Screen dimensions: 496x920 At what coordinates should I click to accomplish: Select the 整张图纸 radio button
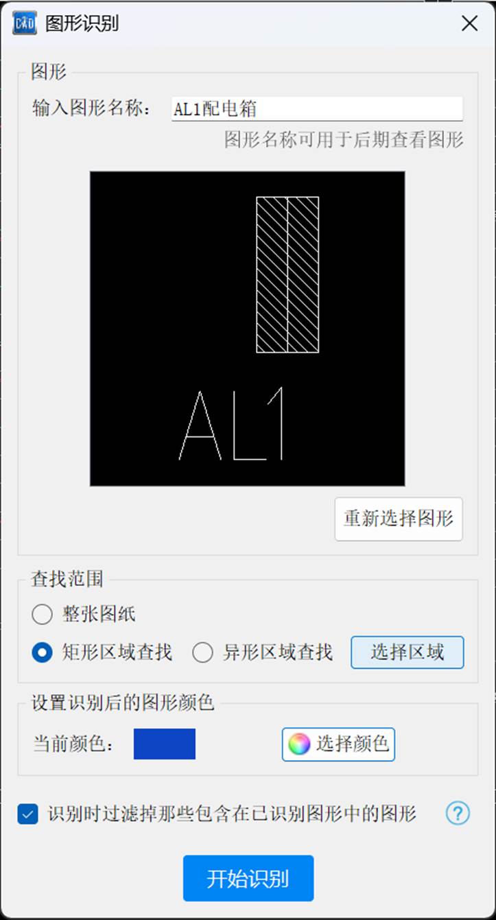pos(43,614)
